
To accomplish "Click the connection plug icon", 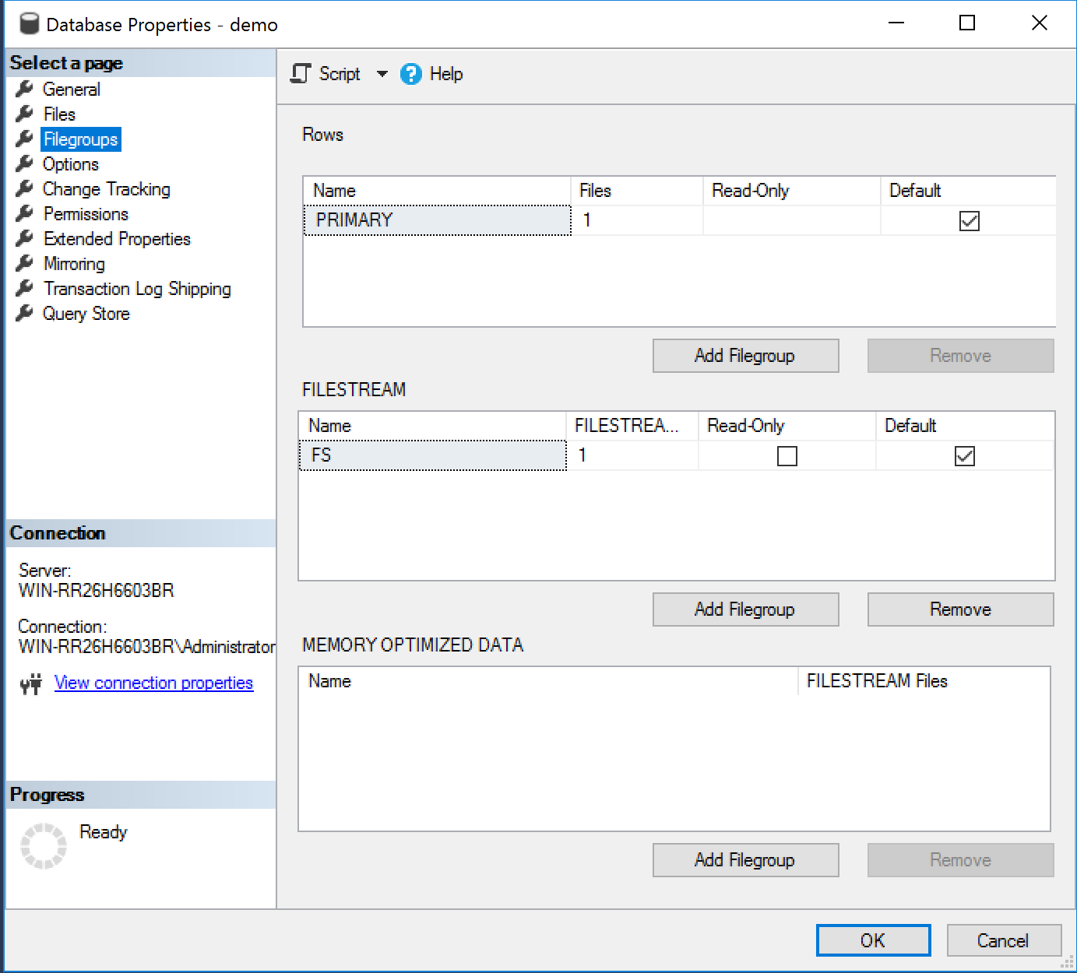I will point(31,684).
